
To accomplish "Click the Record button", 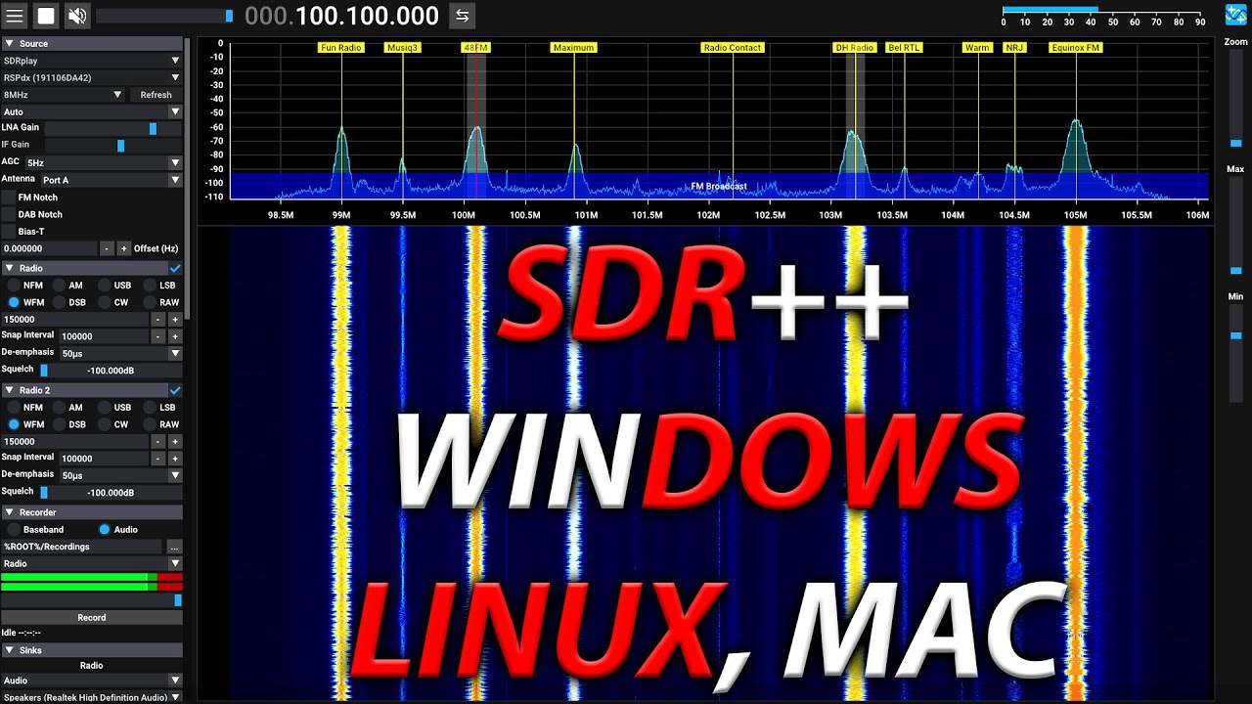I will click(92, 617).
